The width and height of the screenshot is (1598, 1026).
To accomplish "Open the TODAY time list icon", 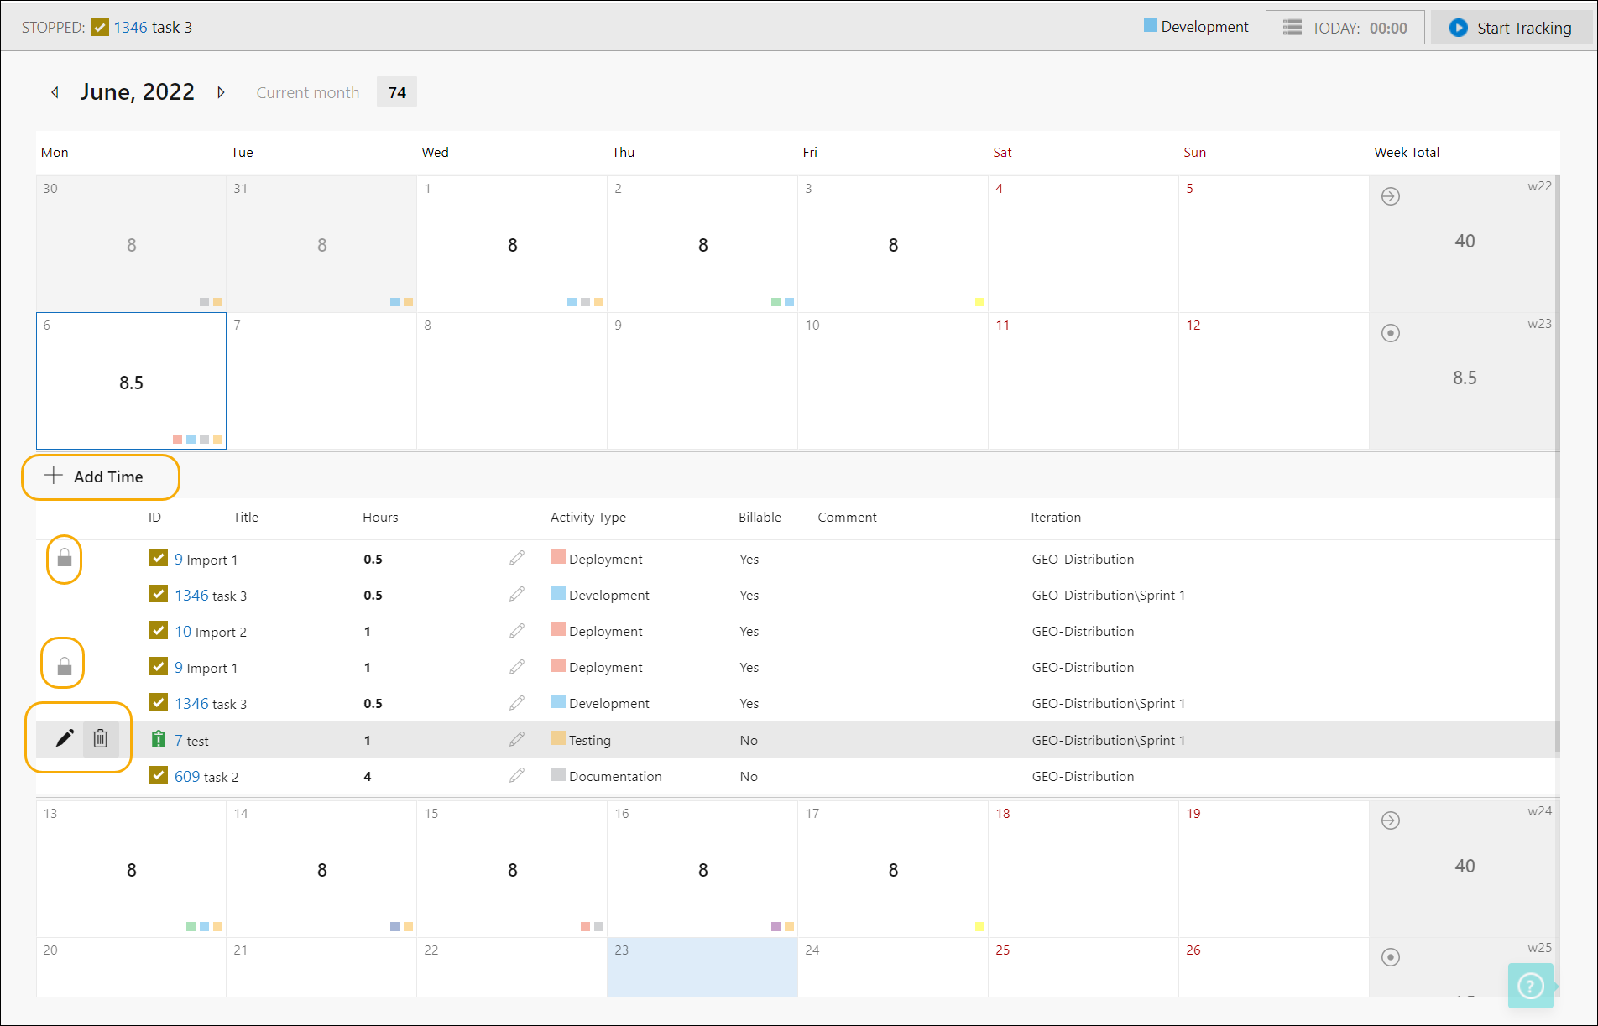I will 1292,28.
